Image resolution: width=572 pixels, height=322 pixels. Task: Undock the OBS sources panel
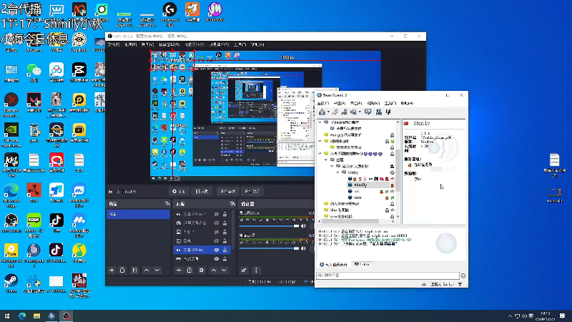click(x=232, y=204)
